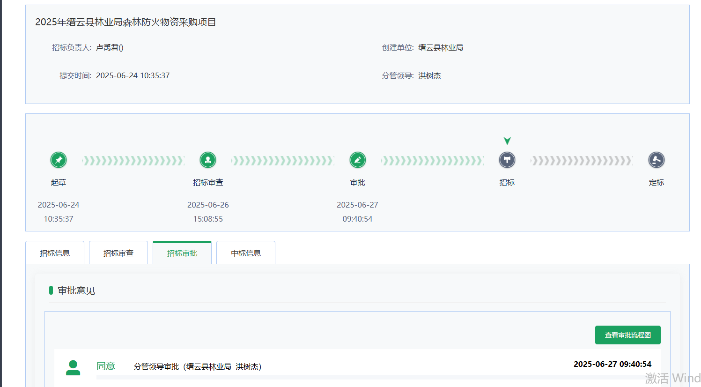
Task: Click the 招标审查 step label under timeline
Action: coord(208,182)
